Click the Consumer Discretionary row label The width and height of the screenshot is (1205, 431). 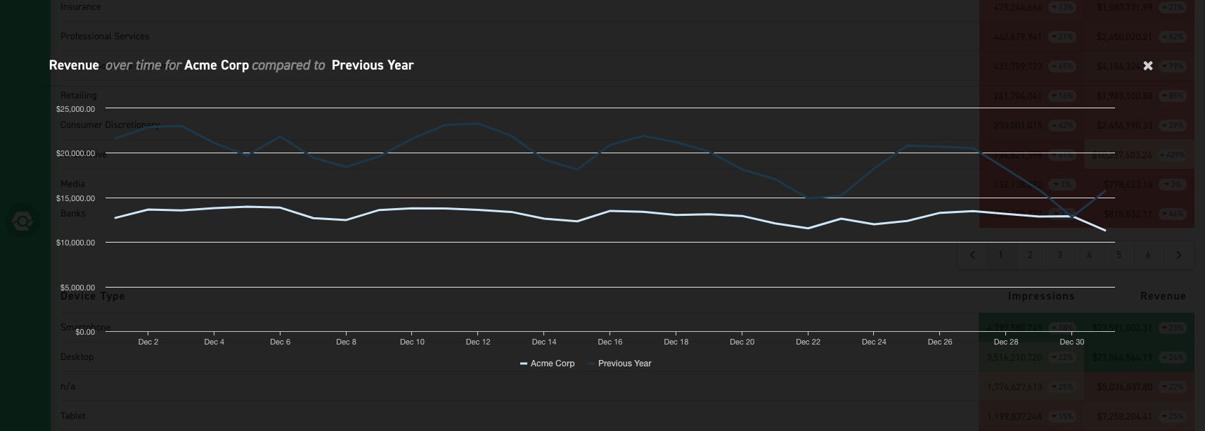110,125
